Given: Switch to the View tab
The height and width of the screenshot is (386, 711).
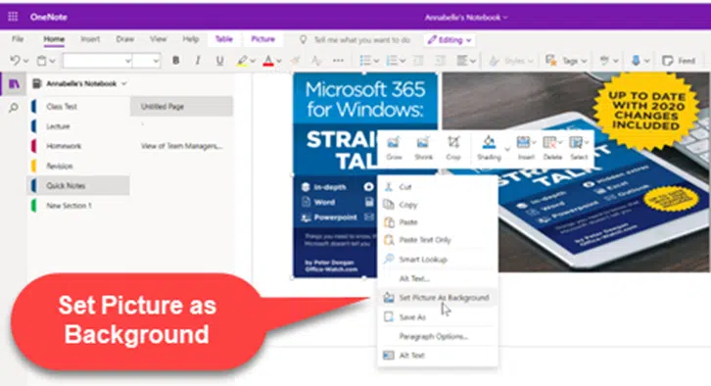Looking at the screenshot, I should click(159, 39).
